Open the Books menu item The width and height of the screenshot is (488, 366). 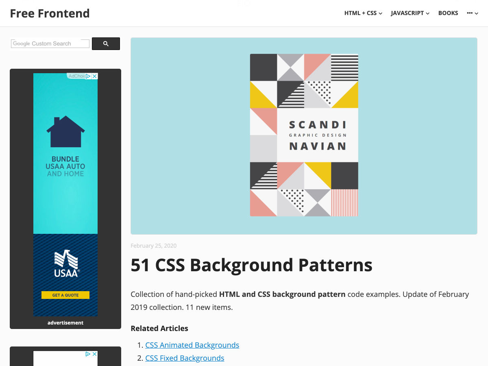pos(448,13)
